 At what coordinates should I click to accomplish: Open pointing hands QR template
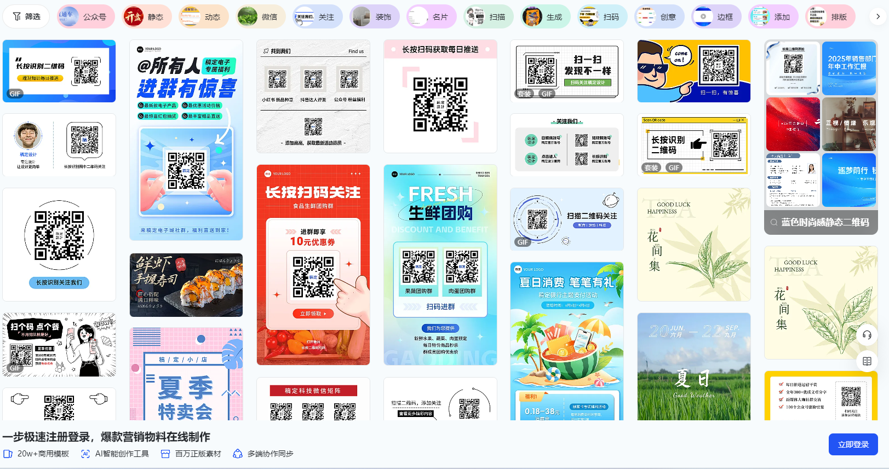point(59,404)
